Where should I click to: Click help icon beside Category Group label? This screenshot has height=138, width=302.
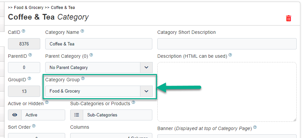click(83, 79)
